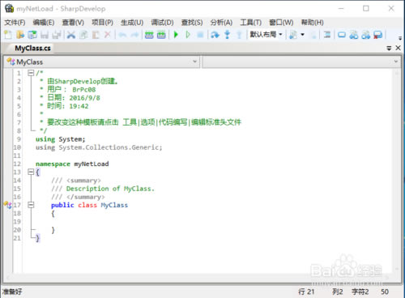The image size is (405, 298).
Task: Open the 工具(T) menu
Action: tap(251, 22)
